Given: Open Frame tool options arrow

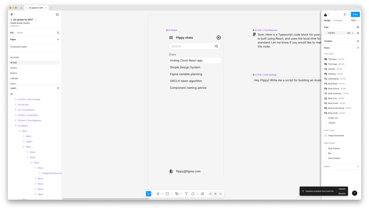Looking at the screenshot, I should (x=162, y=194).
